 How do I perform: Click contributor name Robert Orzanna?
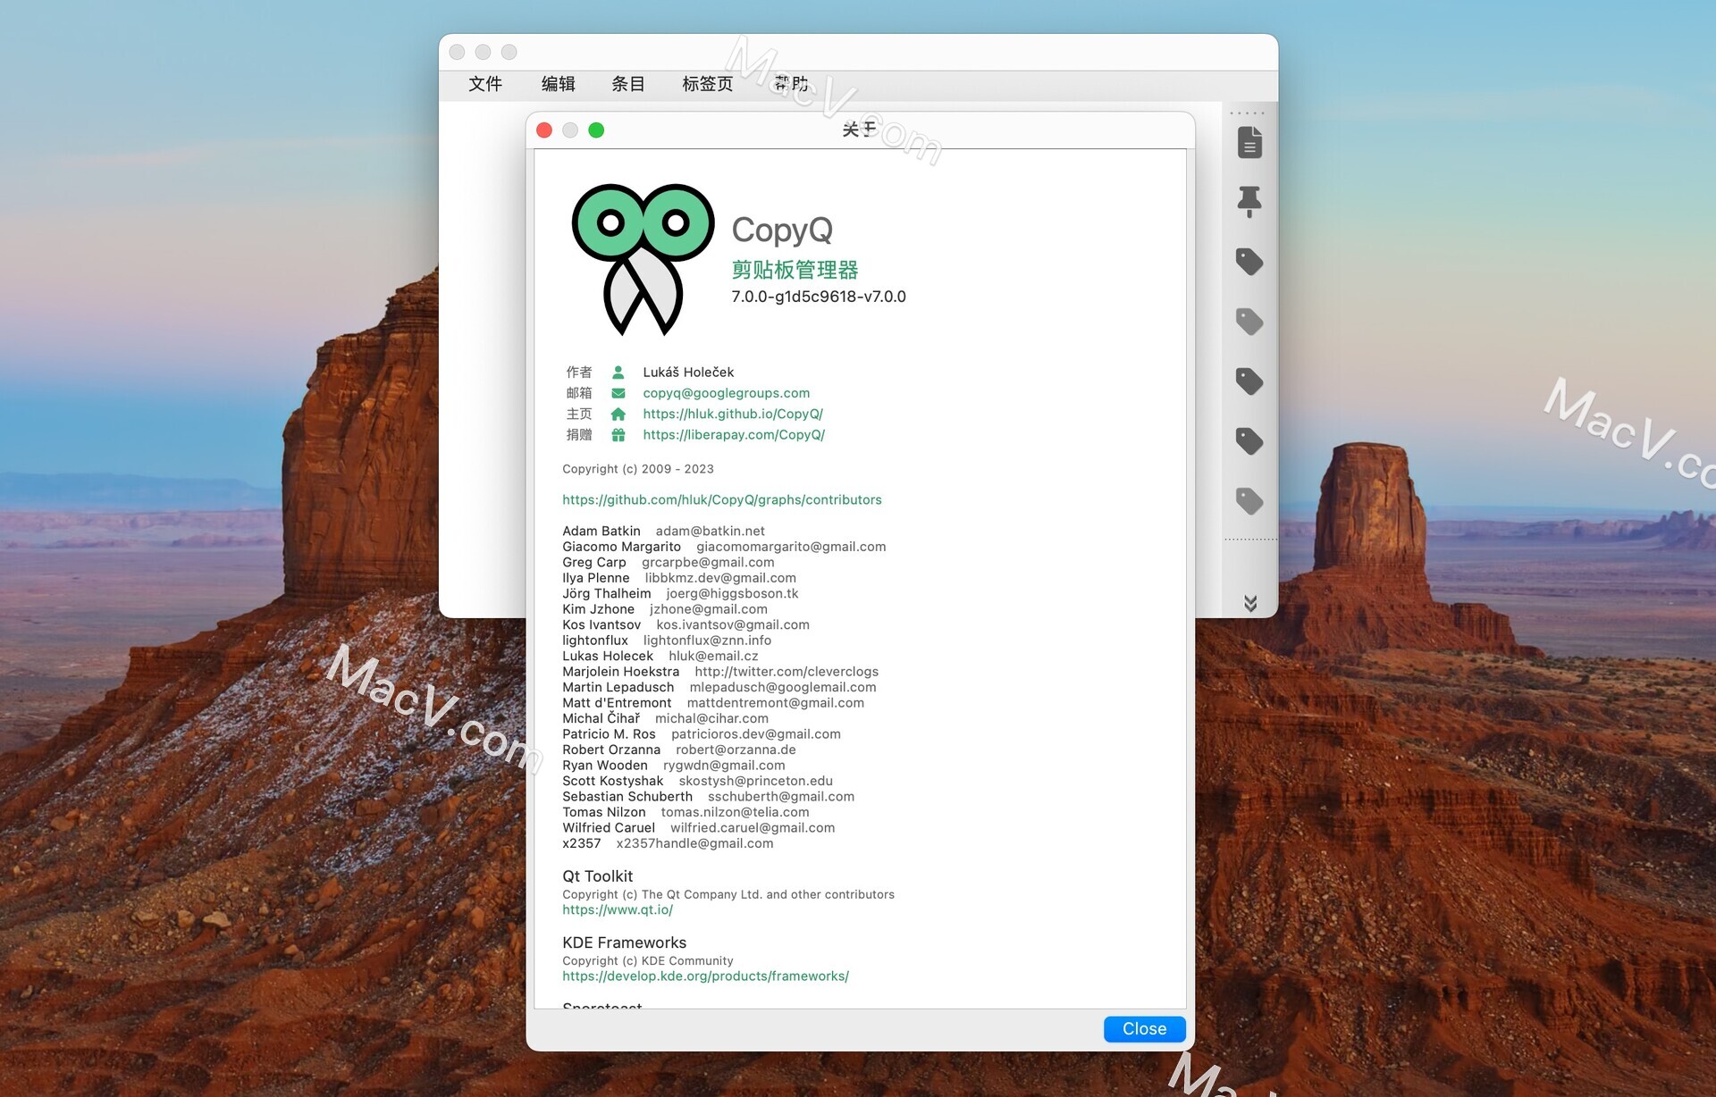(x=611, y=750)
